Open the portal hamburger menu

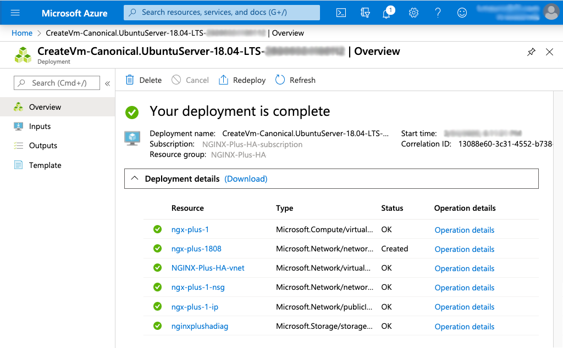tap(15, 12)
